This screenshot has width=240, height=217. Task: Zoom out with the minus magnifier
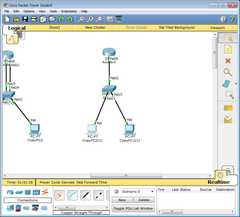tap(99, 19)
